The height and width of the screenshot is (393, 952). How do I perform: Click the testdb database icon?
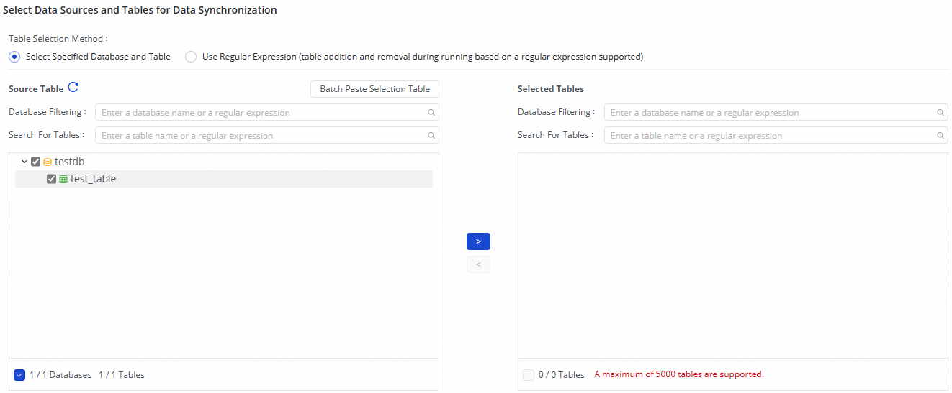(48, 162)
